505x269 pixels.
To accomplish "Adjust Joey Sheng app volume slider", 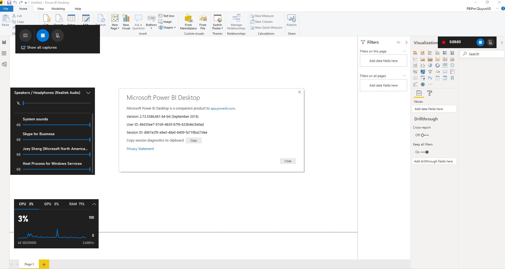I will (x=57, y=154).
